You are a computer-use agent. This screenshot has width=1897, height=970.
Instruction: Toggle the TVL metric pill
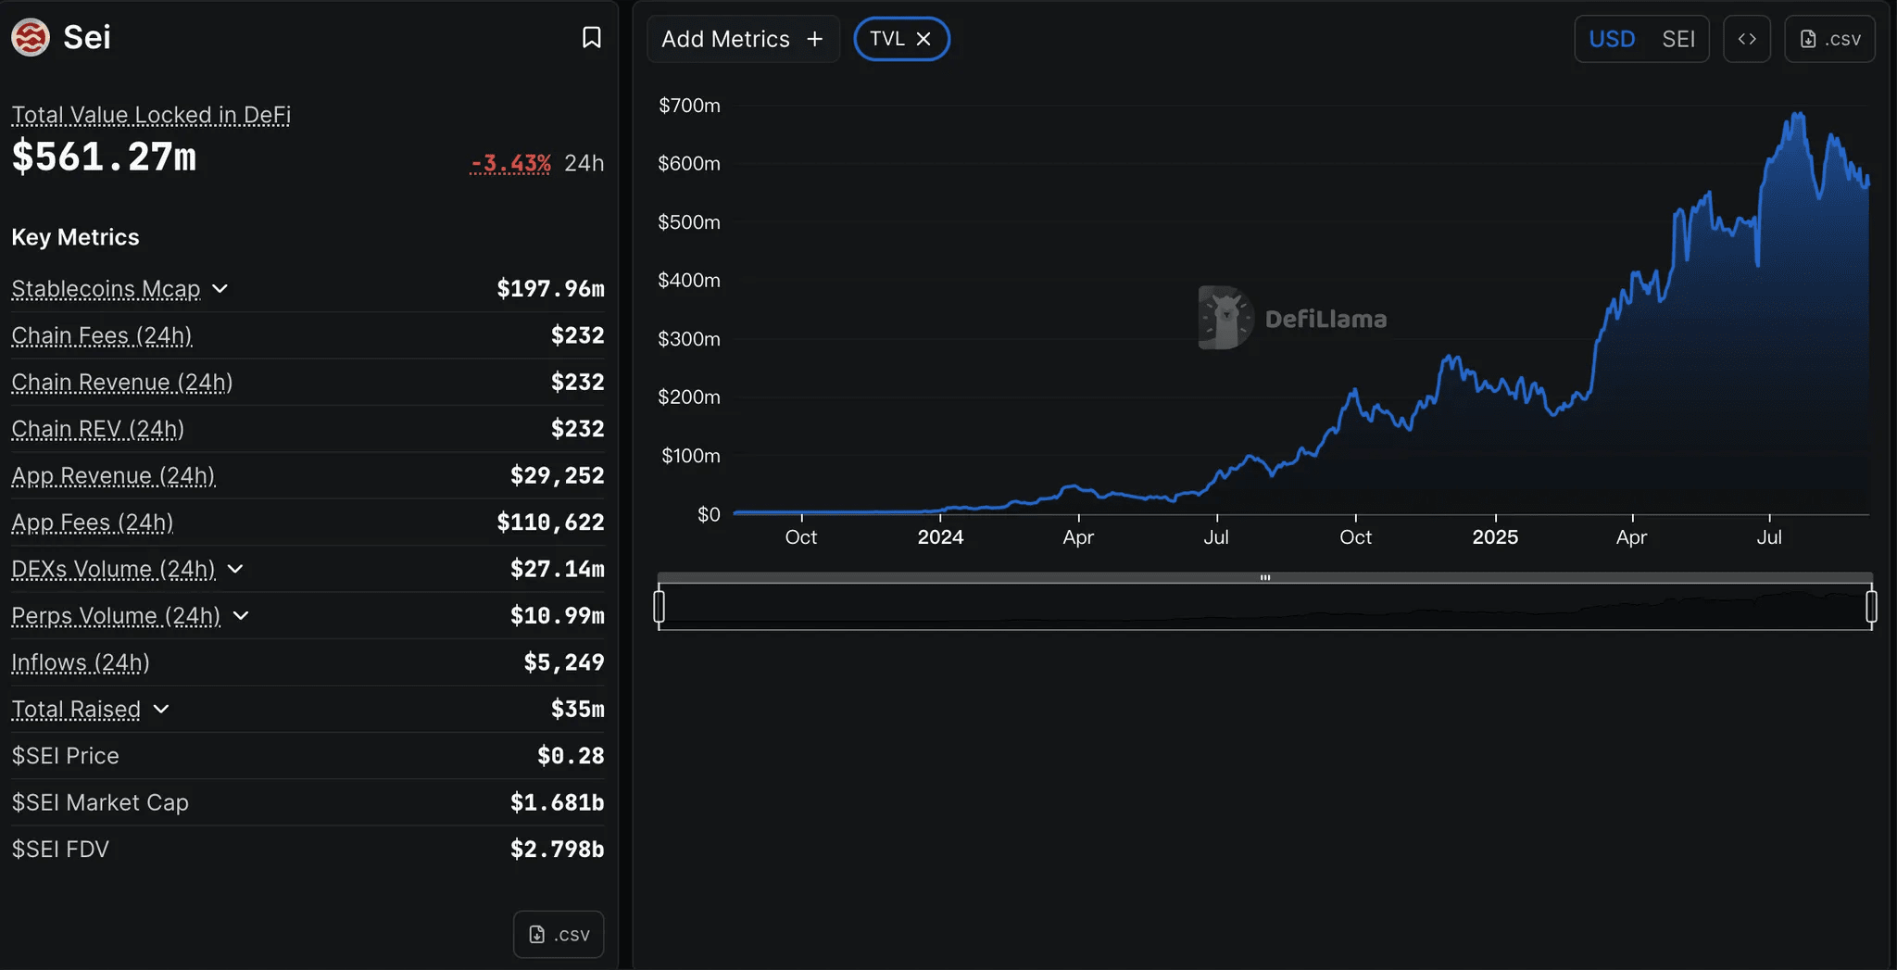click(886, 39)
